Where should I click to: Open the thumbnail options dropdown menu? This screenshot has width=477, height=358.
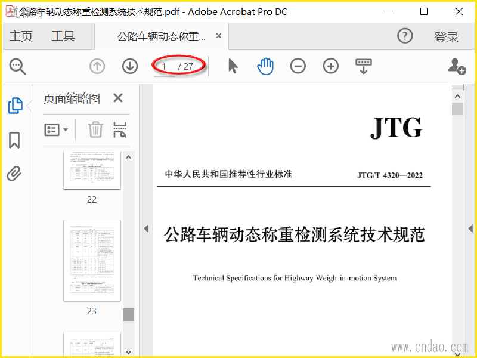pos(56,130)
